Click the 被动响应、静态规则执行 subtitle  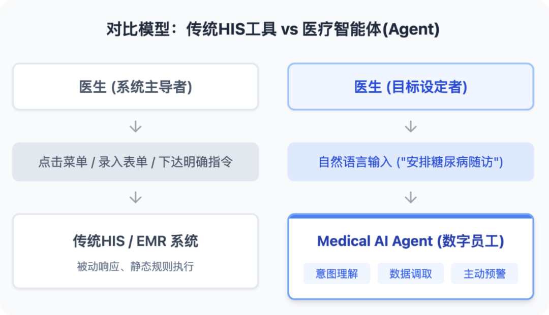pos(135,266)
